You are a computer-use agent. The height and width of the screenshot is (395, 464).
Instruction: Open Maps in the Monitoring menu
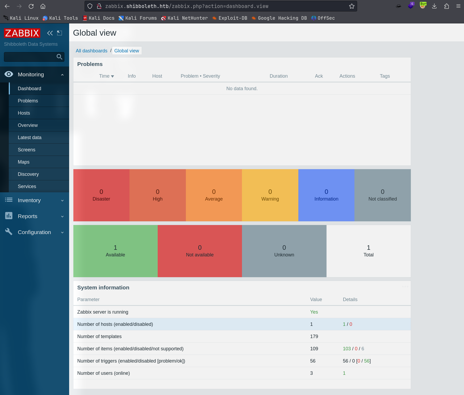39,162
